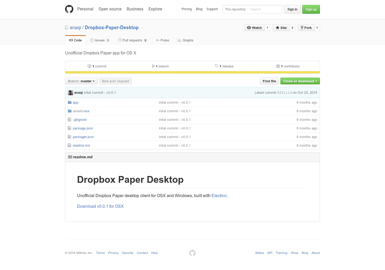Open the Issues tab
This screenshot has height=270, width=385.
pyautogui.click(x=100, y=40)
